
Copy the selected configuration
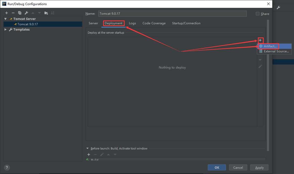tap(19, 13)
